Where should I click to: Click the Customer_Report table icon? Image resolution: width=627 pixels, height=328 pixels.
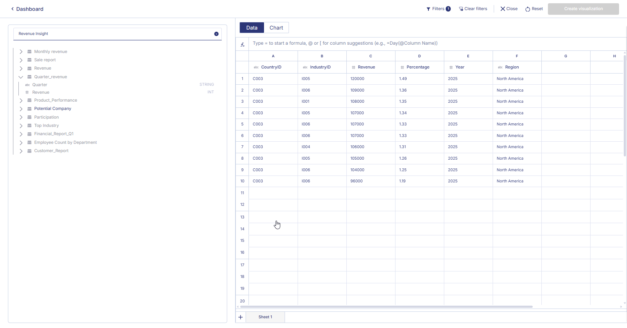click(x=30, y=151)
